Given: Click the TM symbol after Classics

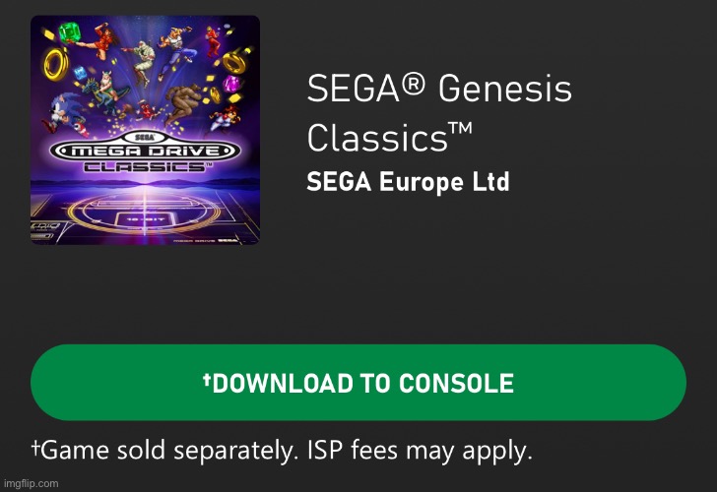Looking at the screenshot, I should point(461,128).
